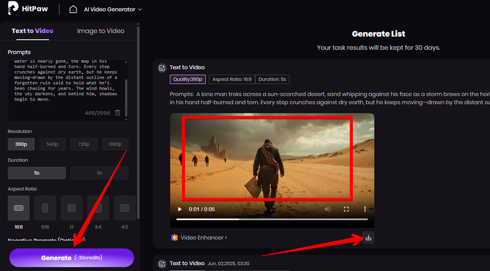
Task: Click the Generate List heading
Action: (378, 34)
